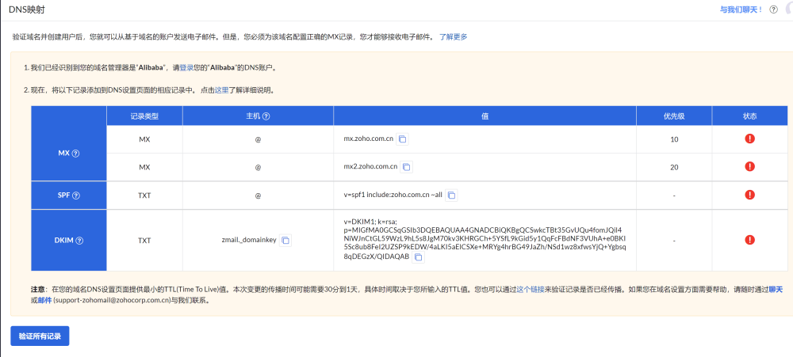Click the 状态 column header
This screenshot has width=793, height=357.
(x=749, y=116)
